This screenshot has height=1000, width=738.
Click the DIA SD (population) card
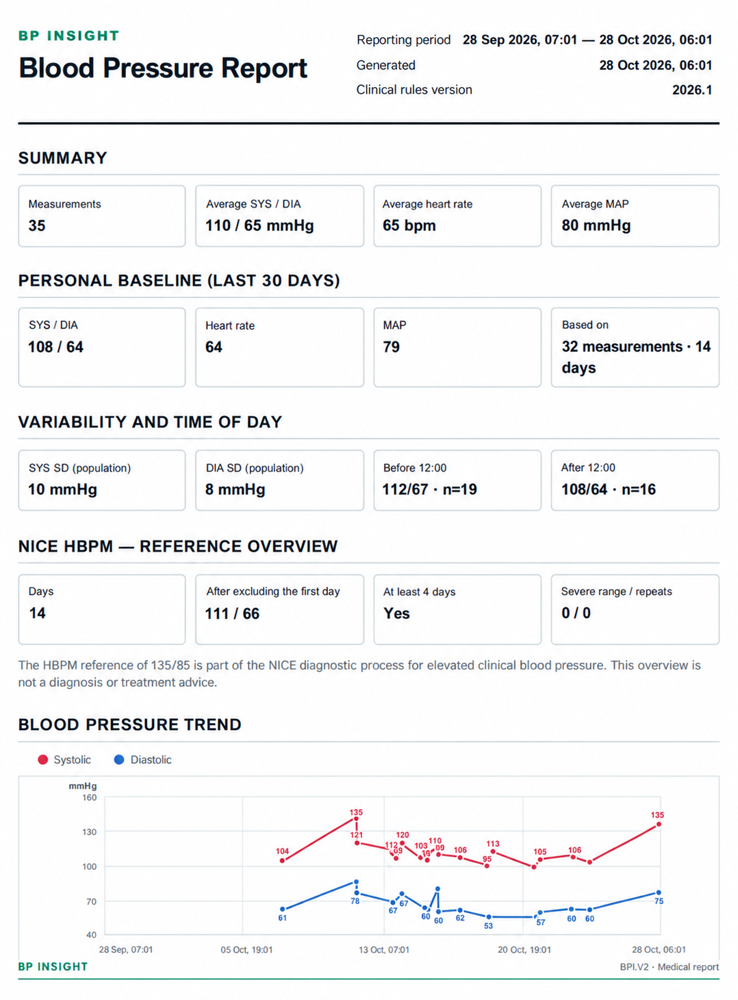(x=279, y=480)
